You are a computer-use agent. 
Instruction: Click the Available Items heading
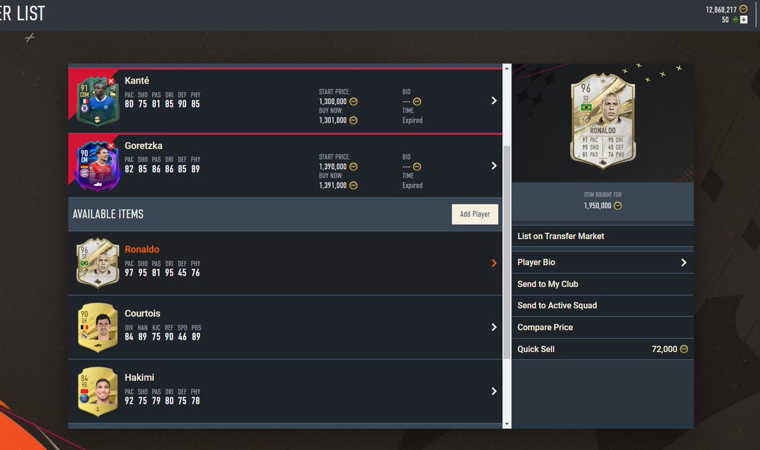tap(108, 214)
